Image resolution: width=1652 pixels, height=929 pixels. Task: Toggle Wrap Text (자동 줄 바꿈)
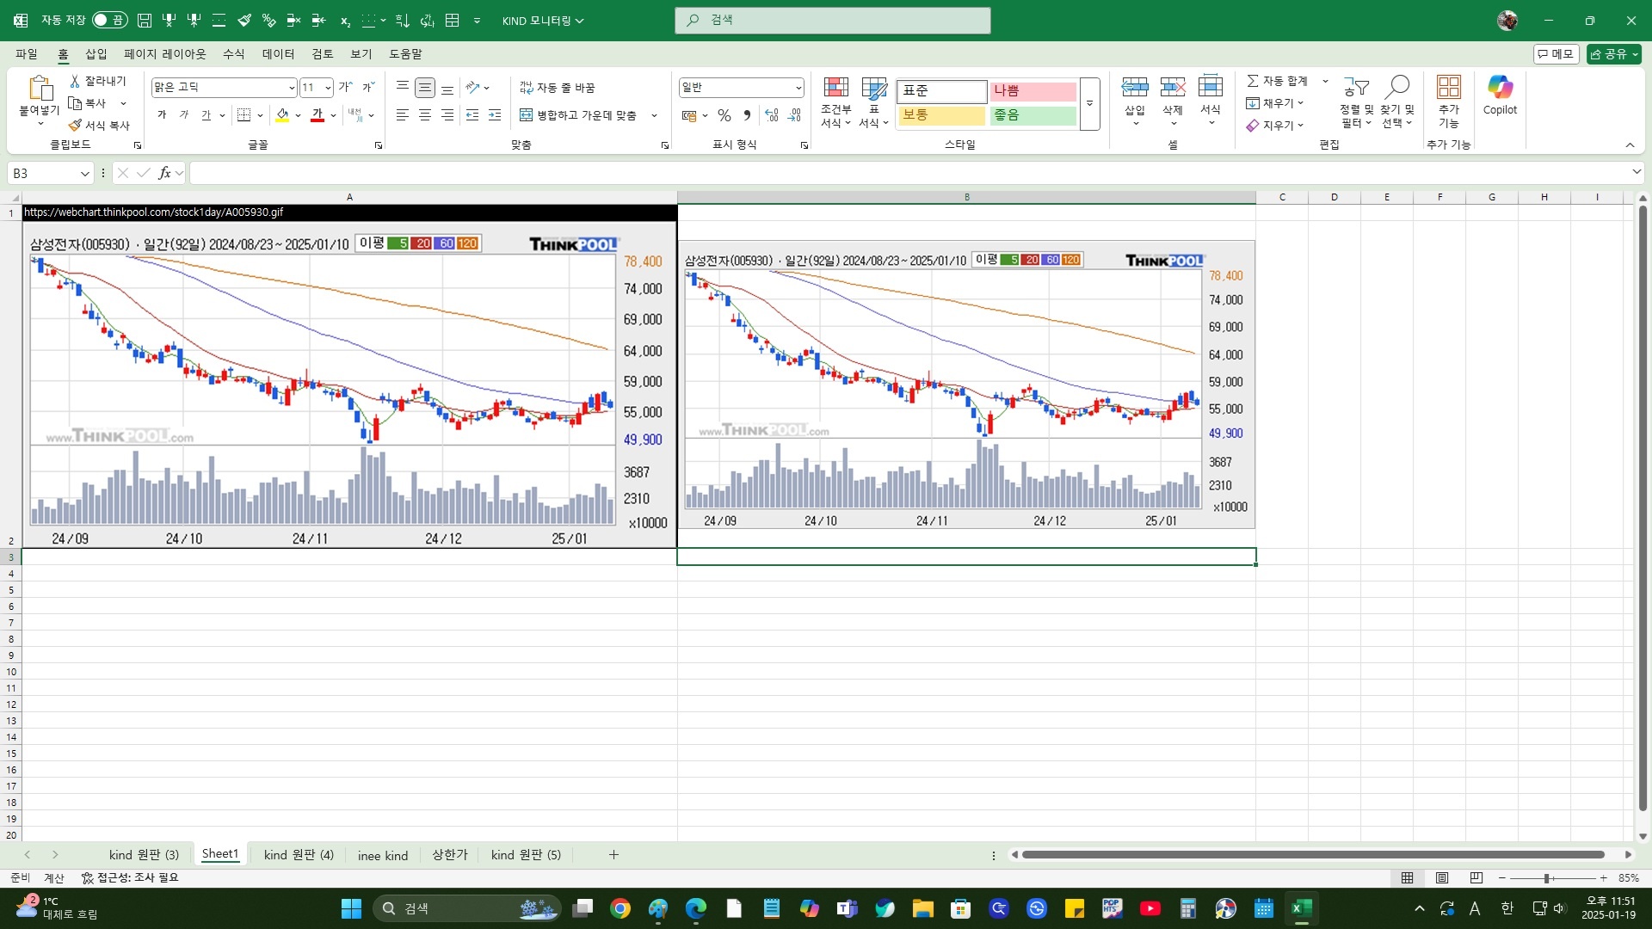[x=558, y=88]
